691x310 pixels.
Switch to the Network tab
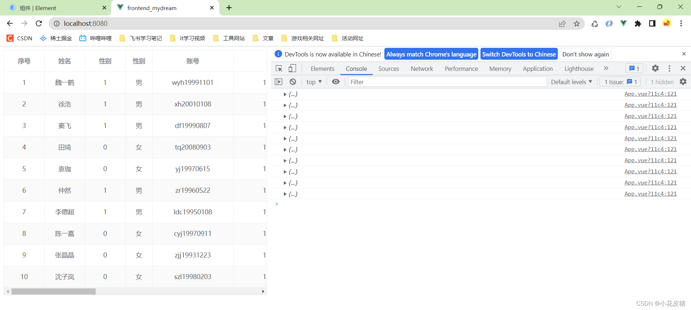tap(422, 69)
